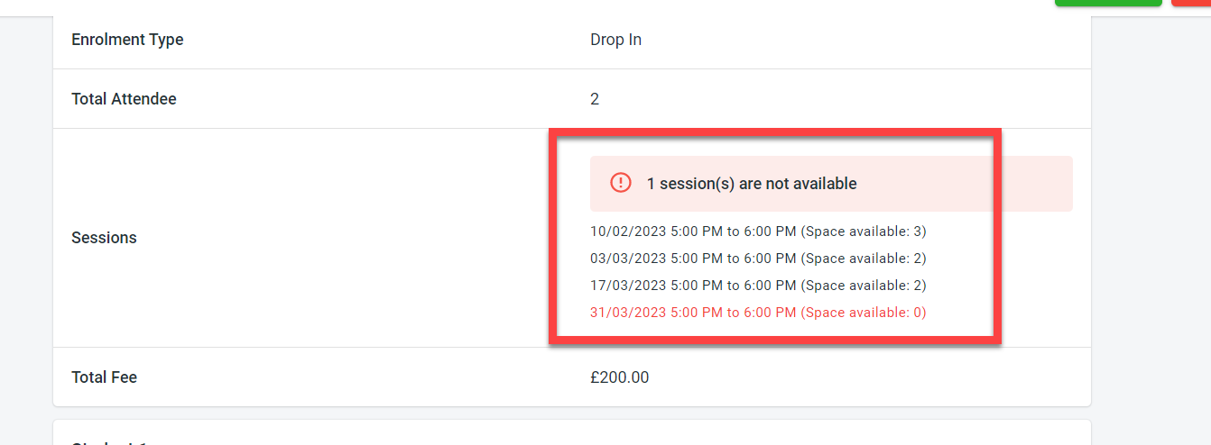Click the cut-off heading in bottom card
1211x445 pixels.
click(108, 441)
